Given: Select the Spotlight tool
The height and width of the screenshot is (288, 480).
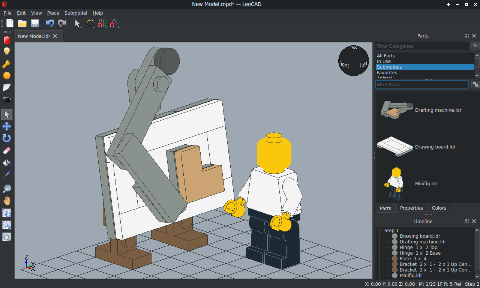Looking at the screenshot, I should click(7, 64).
